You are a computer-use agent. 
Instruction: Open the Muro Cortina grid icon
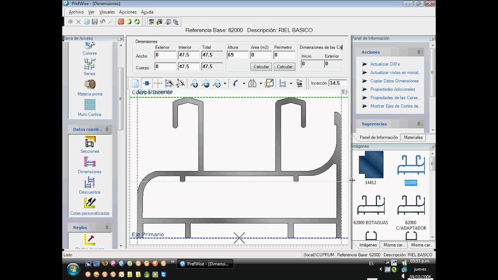click(x=89, y=108)
